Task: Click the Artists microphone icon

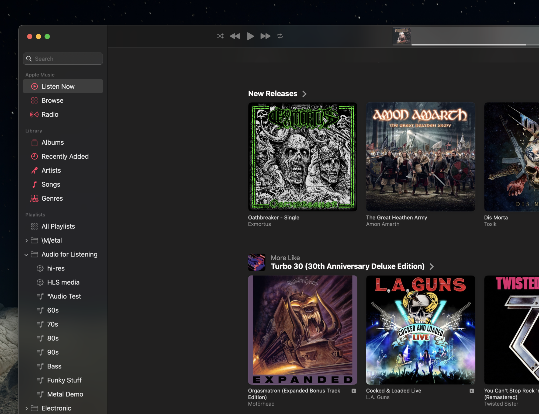Action: click(x=34, y=170)
